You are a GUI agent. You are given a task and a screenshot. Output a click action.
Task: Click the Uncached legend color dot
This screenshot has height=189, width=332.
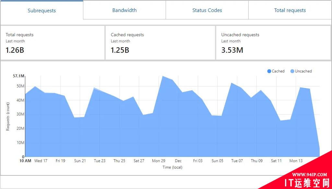point(292,71)
